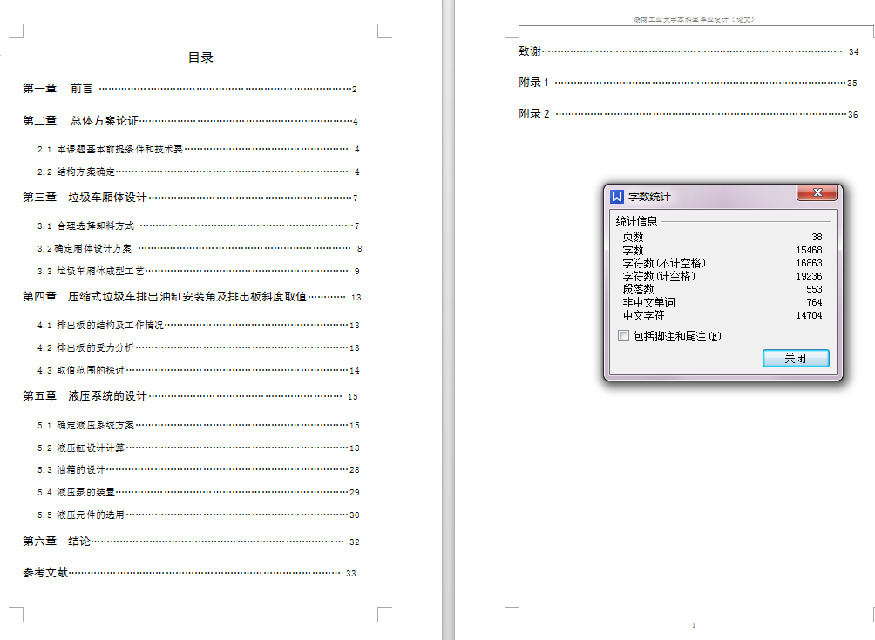Click the 3.1 合理选择卸料方式 entry
Viewport: 875px width, 640px height.
(198, 226)
